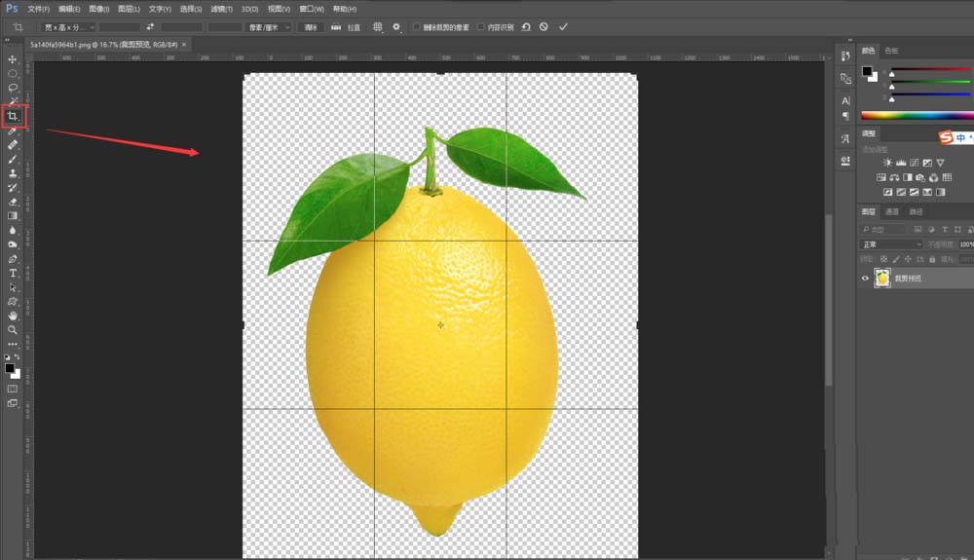
Task: Open the Window menu
Action: point(312,9)
